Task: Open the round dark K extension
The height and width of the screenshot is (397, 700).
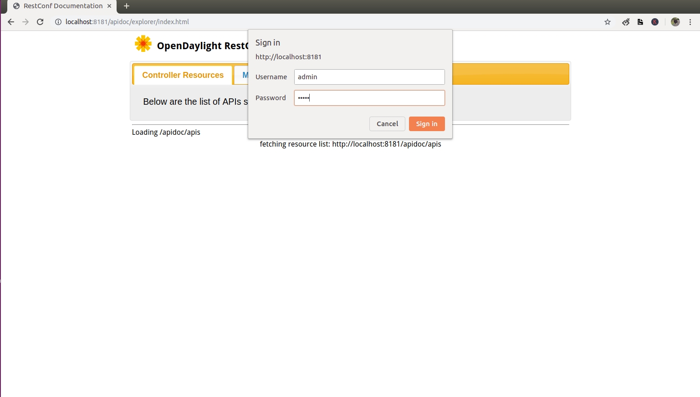Action: click(655, 22)
